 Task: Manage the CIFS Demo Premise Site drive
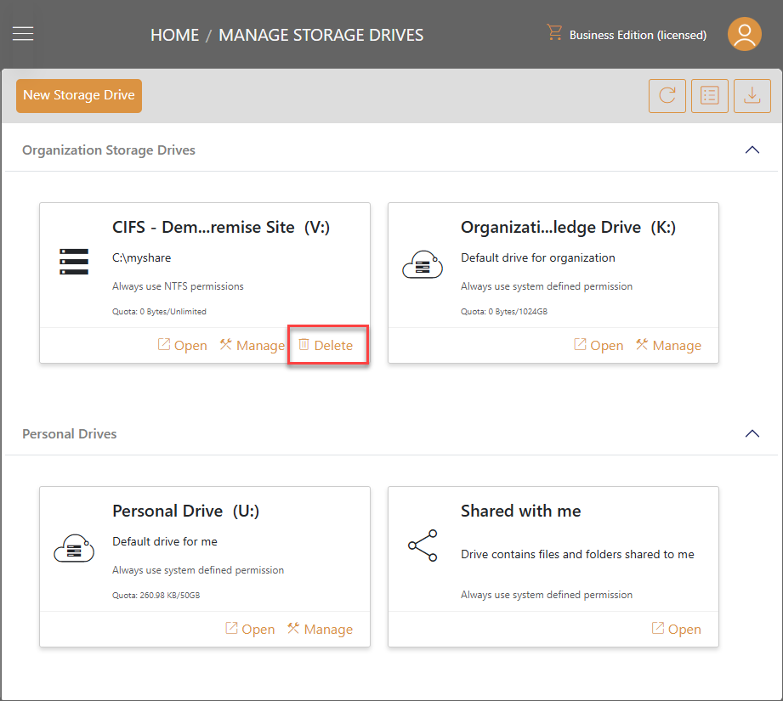tap(252, 345)
